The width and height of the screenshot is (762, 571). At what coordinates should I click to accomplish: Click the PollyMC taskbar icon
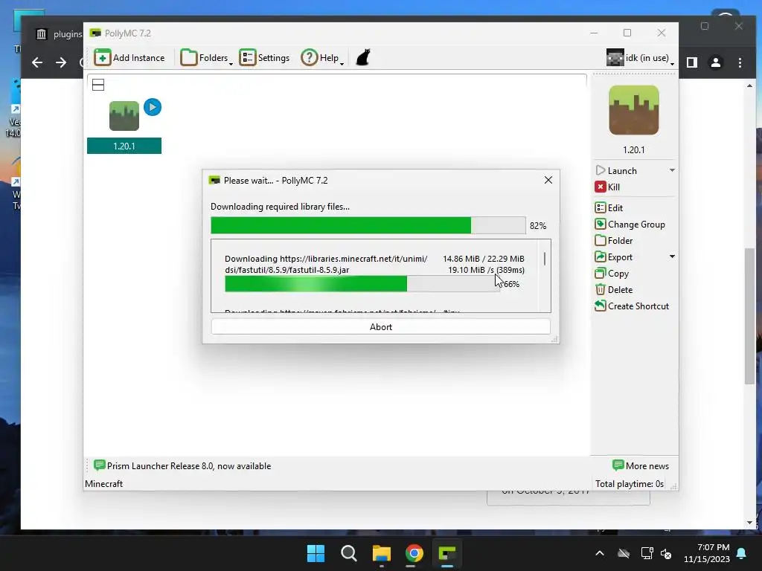click(x=447, y=553)
